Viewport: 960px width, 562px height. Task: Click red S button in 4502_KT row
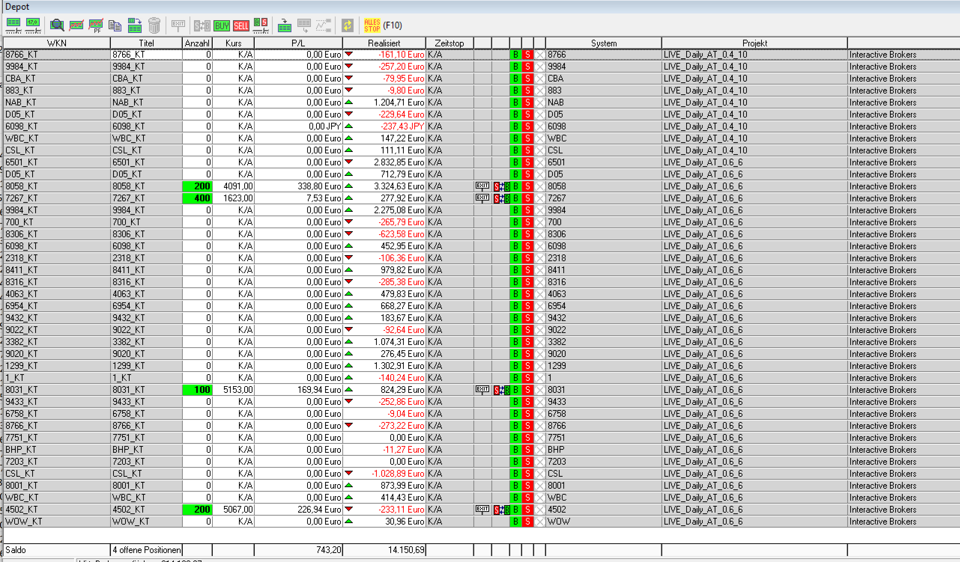tap(527, 510)
